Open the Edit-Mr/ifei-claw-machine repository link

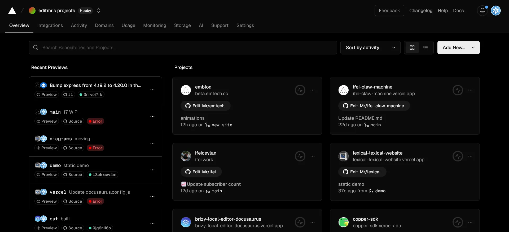click(x=374, y=106)
